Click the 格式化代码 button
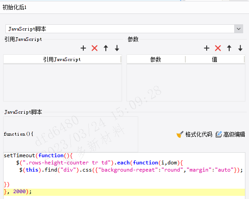Screen dimensions: 249x199 pyautogui.click(x=194, y=134)
